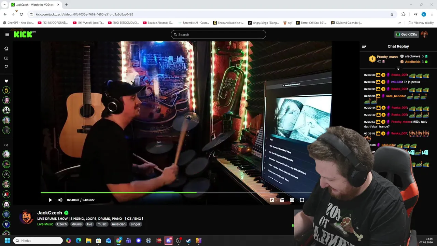Play the video
437x246 pixels.
pyautogui.click(x=51, y=200)
